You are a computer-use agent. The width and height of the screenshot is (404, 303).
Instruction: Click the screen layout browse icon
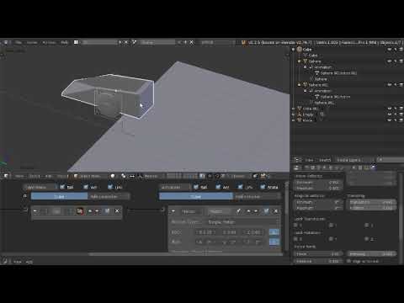76,42
